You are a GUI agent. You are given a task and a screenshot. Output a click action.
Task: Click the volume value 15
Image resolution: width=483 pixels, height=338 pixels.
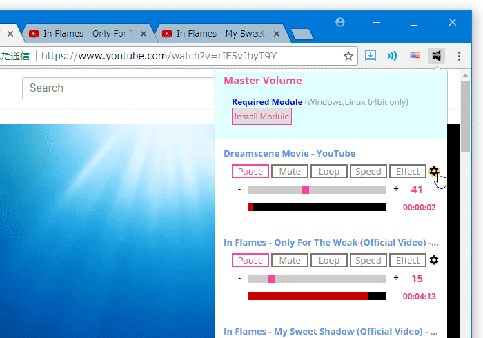pos(417,278)
